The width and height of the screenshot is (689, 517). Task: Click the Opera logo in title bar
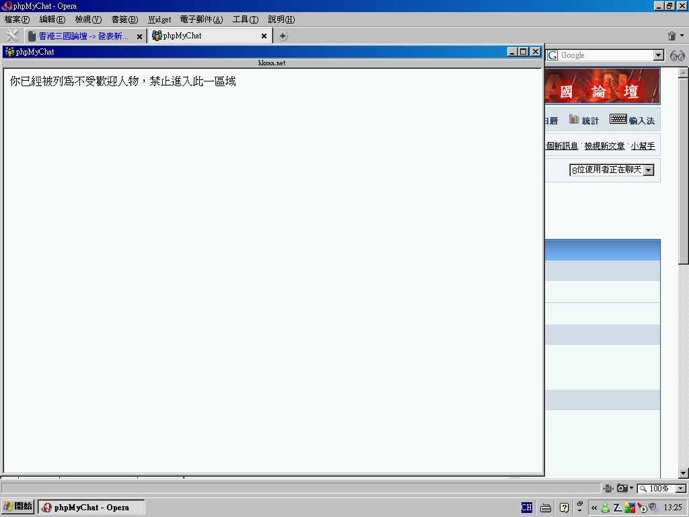click(6, 5)
